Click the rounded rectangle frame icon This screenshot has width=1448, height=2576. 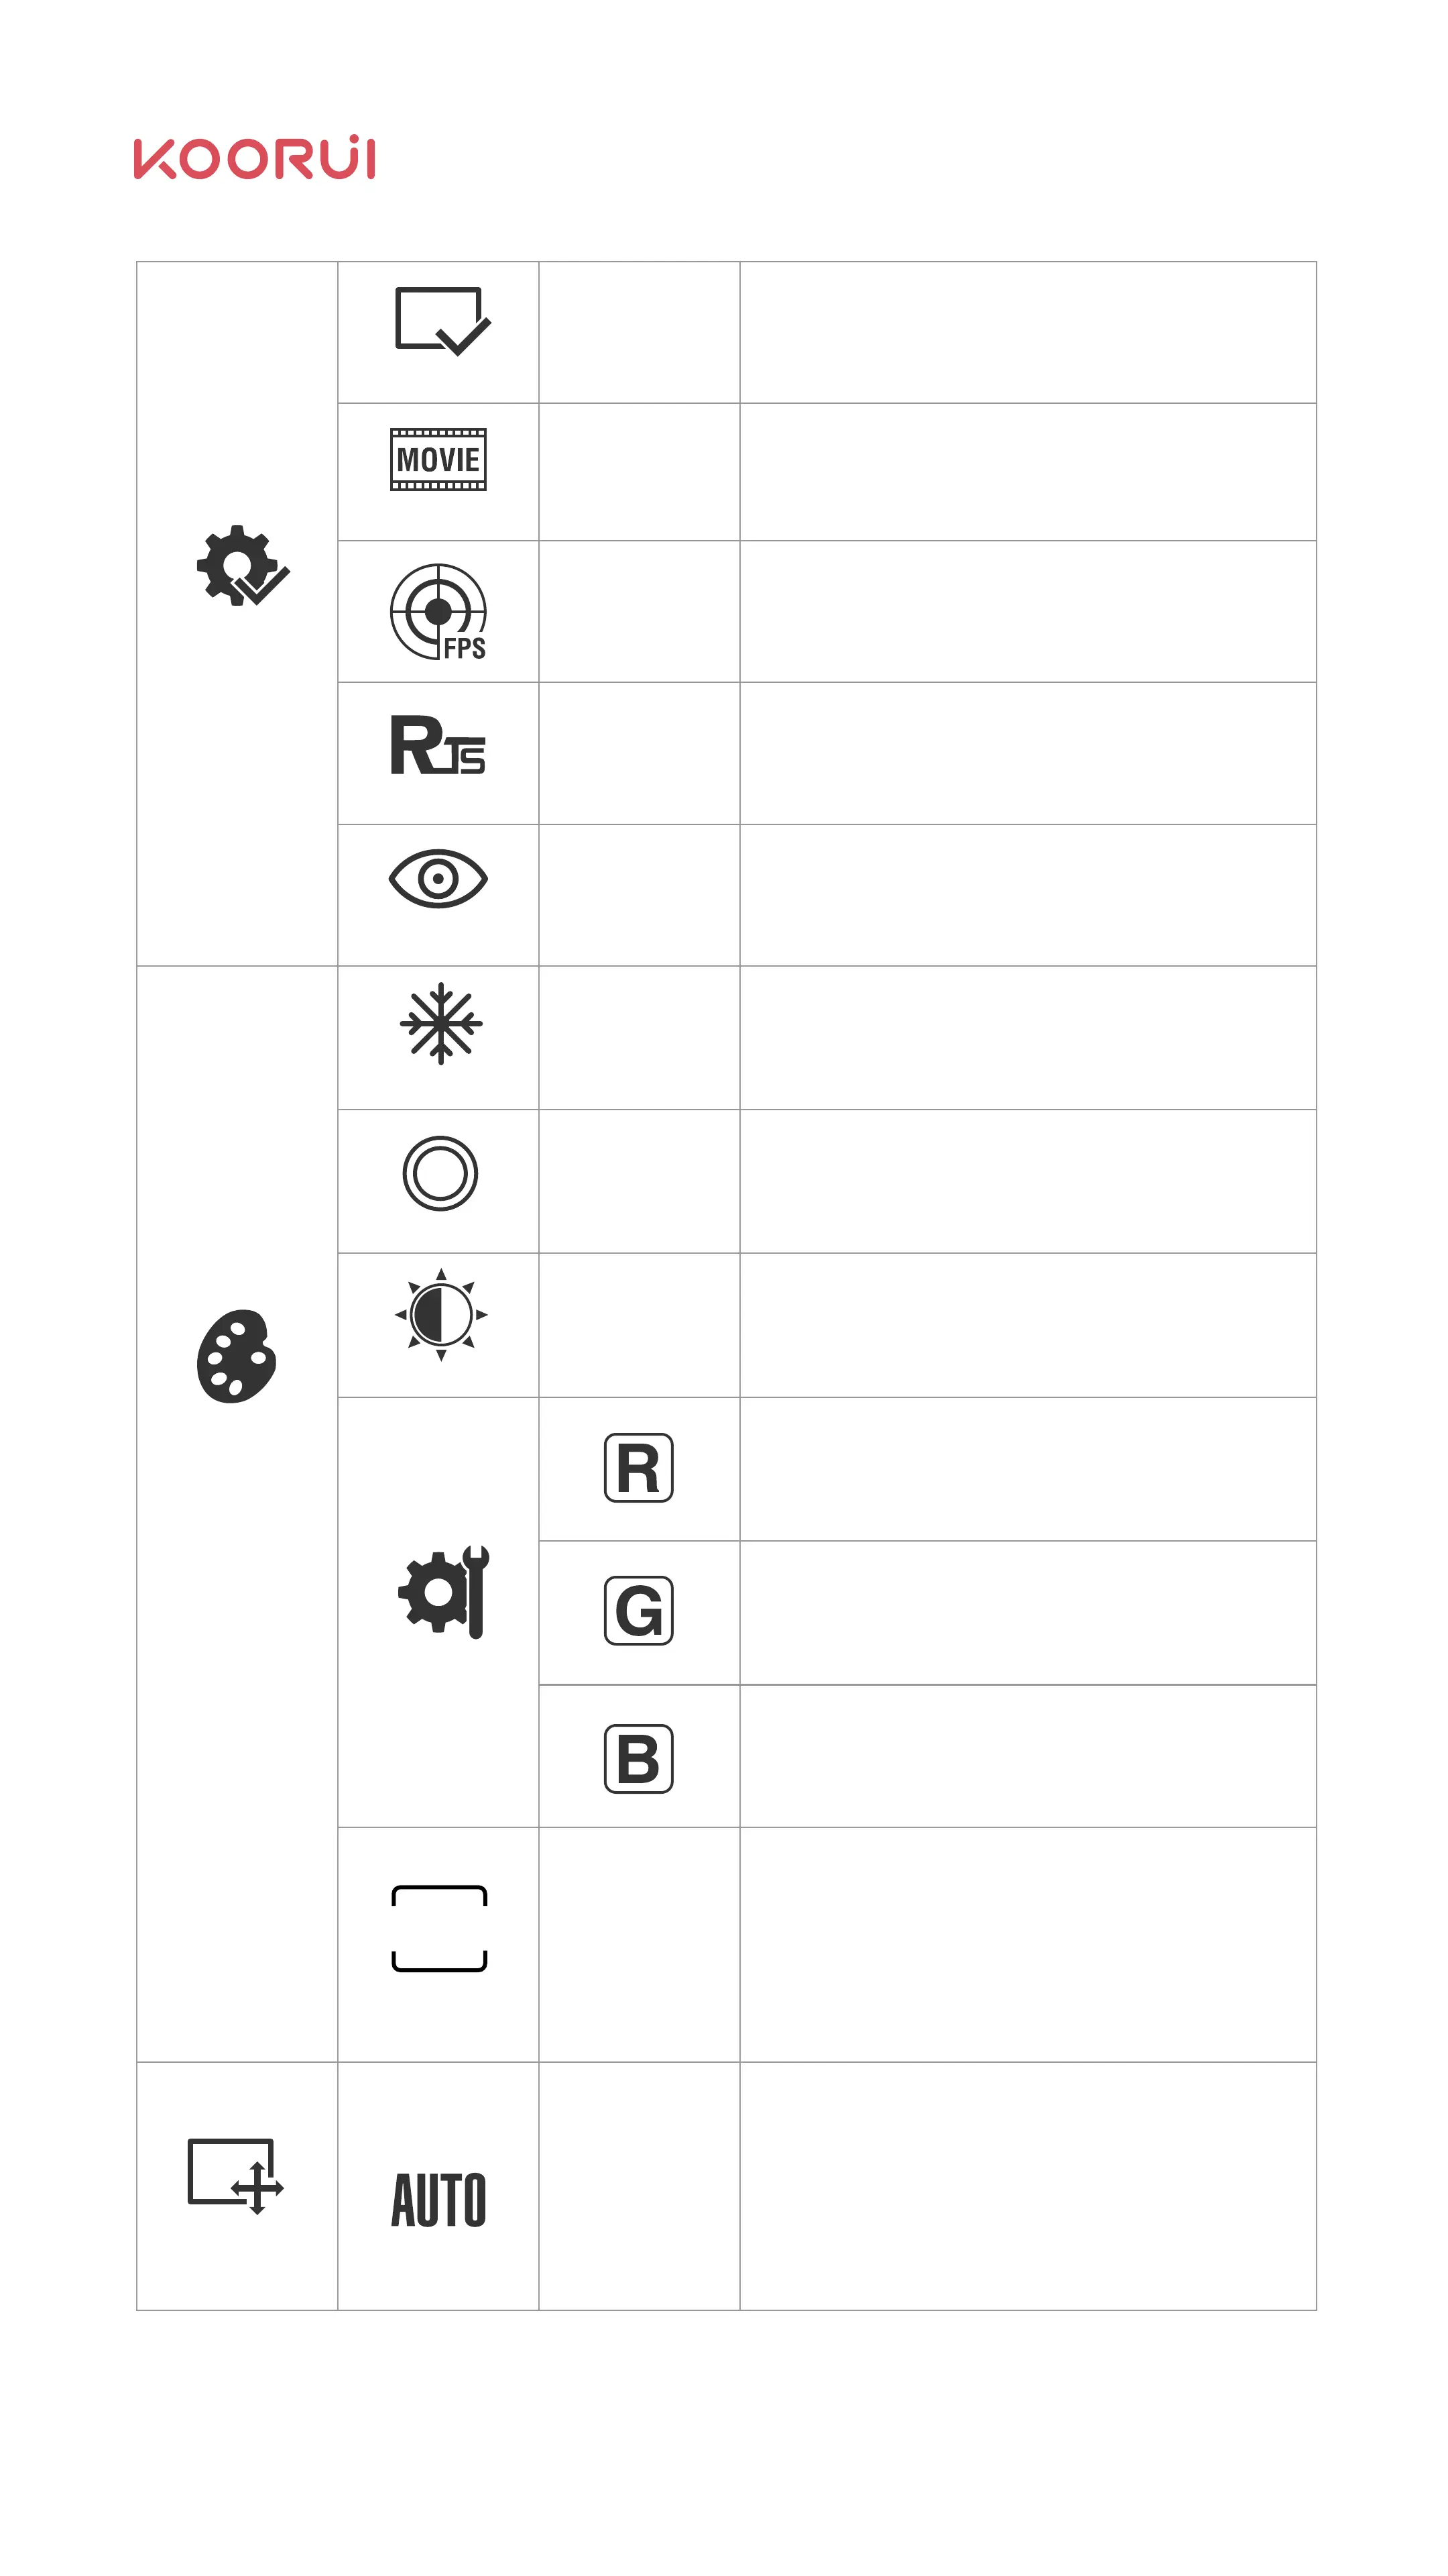pos(440,1929)
